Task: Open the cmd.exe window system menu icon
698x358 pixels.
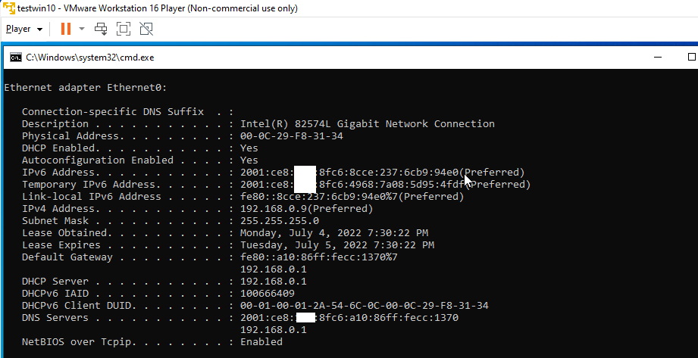Action: coord(16,58)
